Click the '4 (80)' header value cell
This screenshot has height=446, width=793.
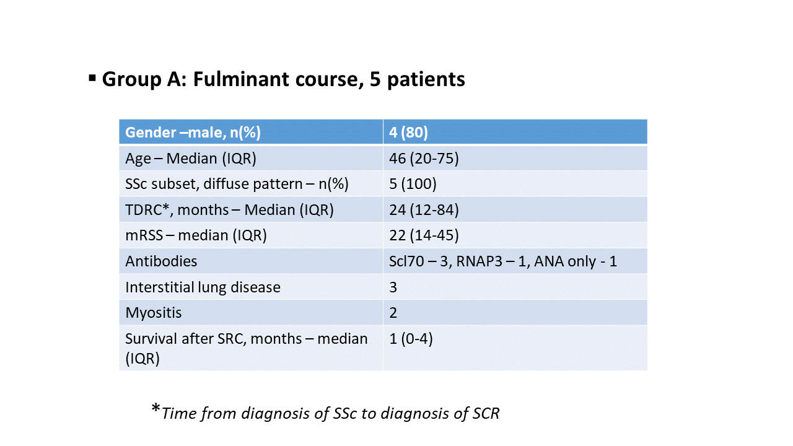point(409,133)
